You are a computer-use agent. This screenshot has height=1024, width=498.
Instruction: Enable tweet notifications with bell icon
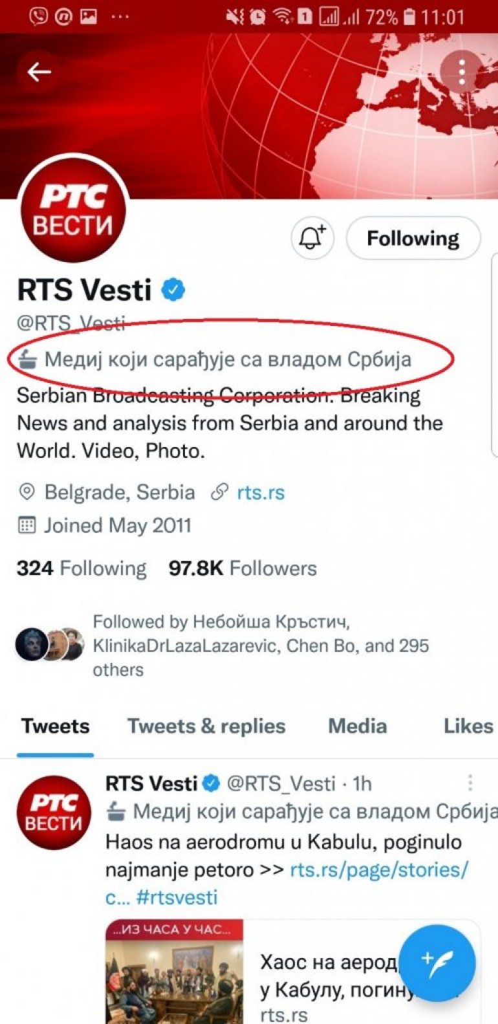pyautogui.click(x=312, y=238)
